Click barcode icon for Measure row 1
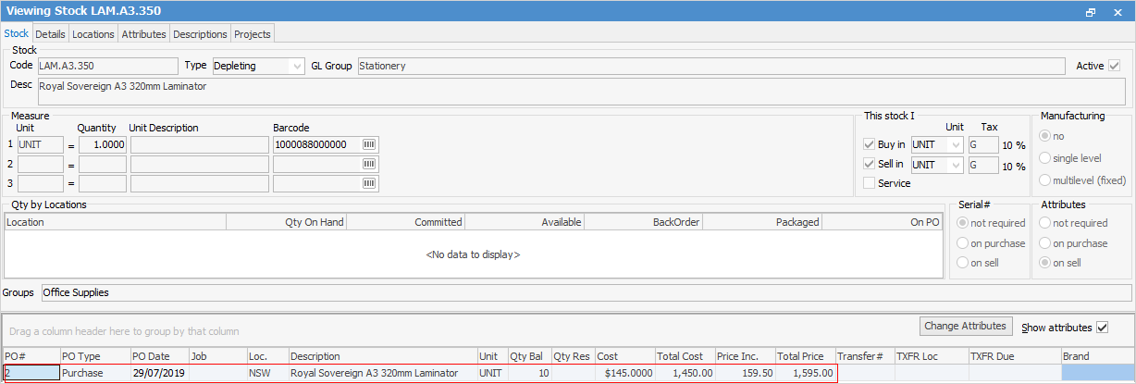This screenshot has height=384, width=1136. (370, 144)
